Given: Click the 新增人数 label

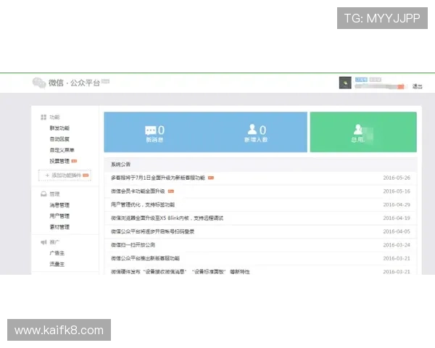Looking at the screenshot, I should pos(256,140).
